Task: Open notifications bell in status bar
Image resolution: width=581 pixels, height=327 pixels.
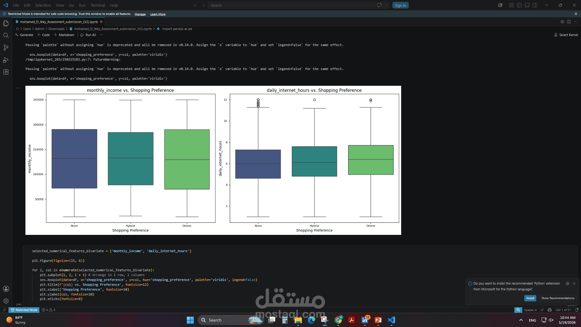Action: (576, 310)
